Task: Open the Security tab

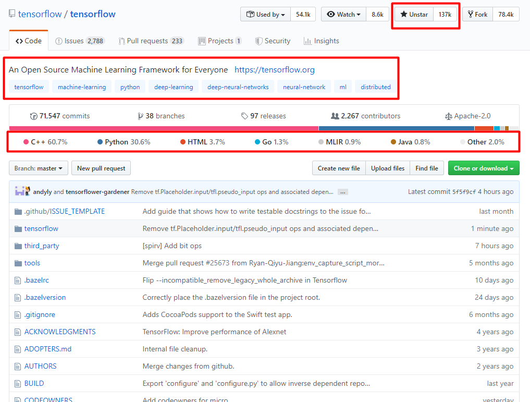Action: point(273,41)
